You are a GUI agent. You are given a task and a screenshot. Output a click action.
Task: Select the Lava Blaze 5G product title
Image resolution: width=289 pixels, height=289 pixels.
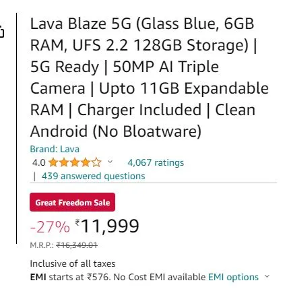(150, 77)
